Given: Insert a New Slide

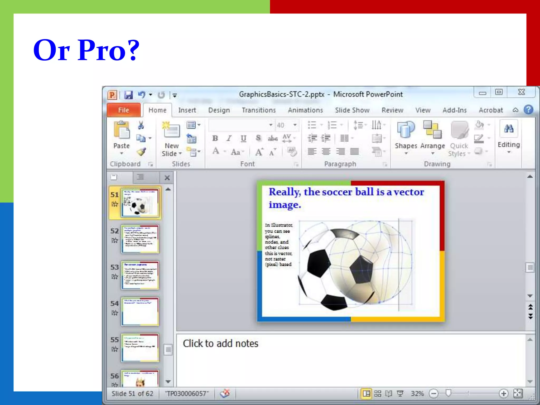Looking at the screenshot, I should [172, 130].
